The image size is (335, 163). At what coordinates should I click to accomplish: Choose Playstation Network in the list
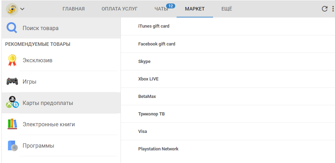[x=158, y=149]
